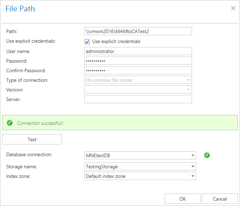
Task: Click the Connection successfull message banner
Action: [120, 123]
